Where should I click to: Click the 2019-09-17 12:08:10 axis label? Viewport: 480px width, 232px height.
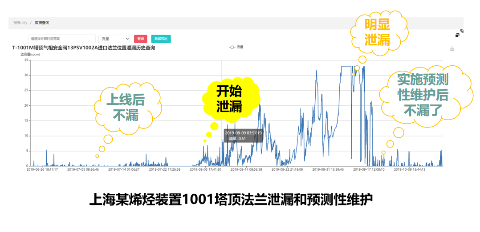tap(369, 169)
